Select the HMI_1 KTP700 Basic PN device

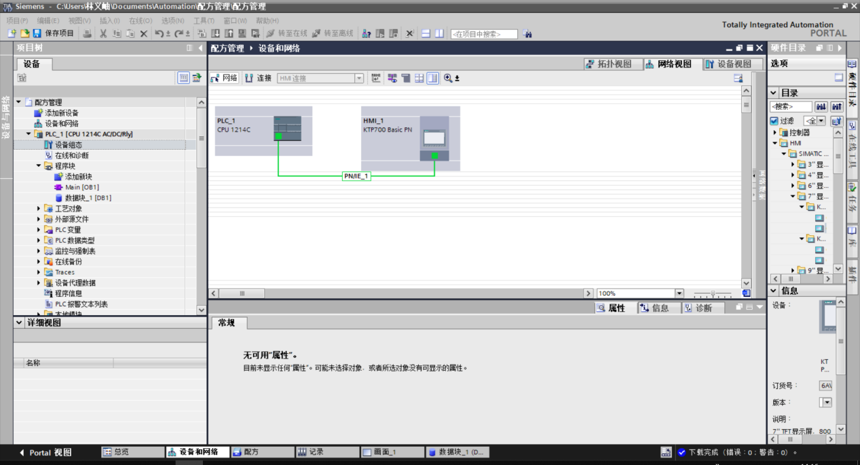click(411, 138)
